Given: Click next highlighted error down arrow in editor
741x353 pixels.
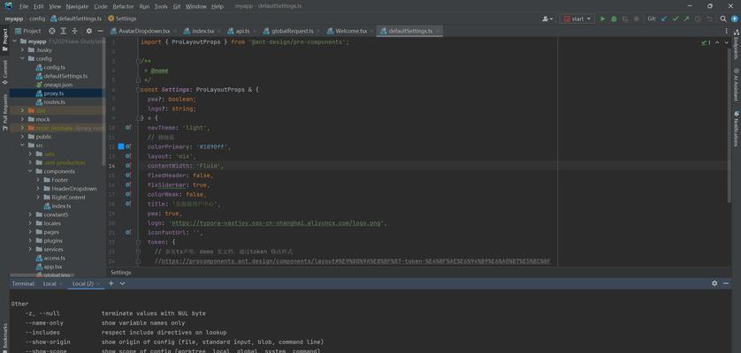Looking at the screenshot, I should pos(725,42).
